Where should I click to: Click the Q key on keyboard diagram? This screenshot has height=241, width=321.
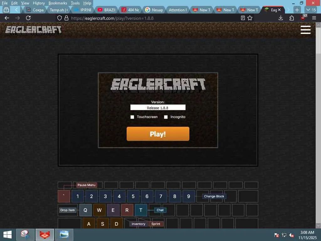[85, 210]
